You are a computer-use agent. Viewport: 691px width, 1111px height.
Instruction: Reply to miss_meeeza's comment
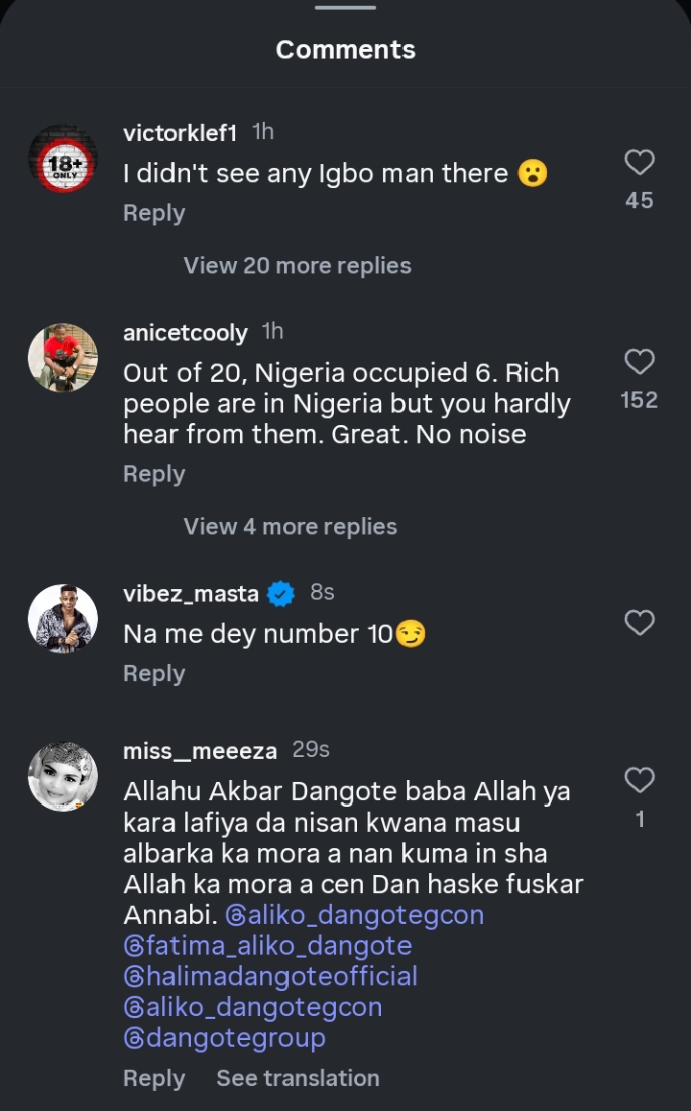pos(154,1078)
